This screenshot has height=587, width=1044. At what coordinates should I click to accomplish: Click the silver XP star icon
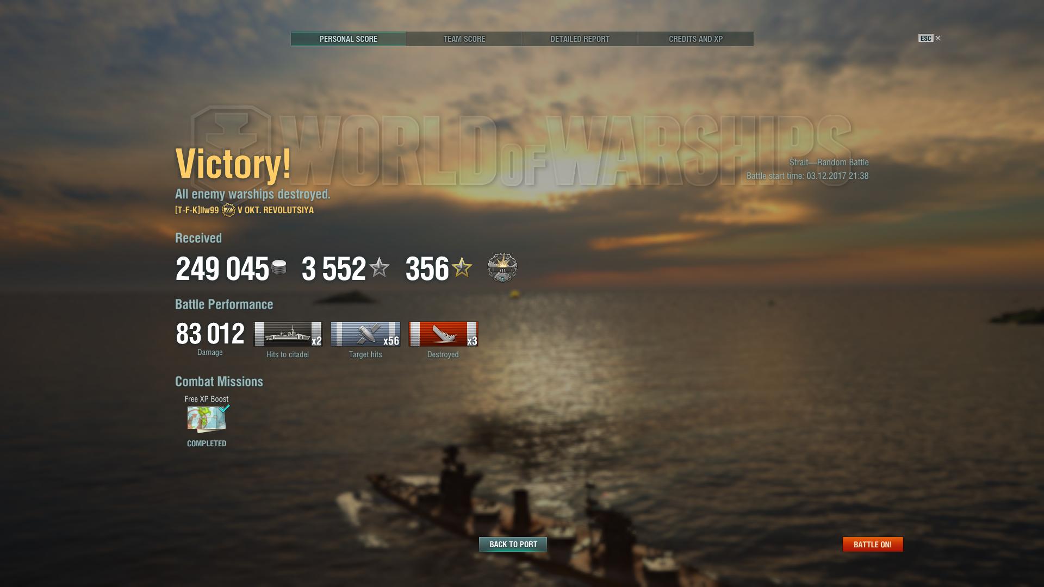(x=379, y=267)
